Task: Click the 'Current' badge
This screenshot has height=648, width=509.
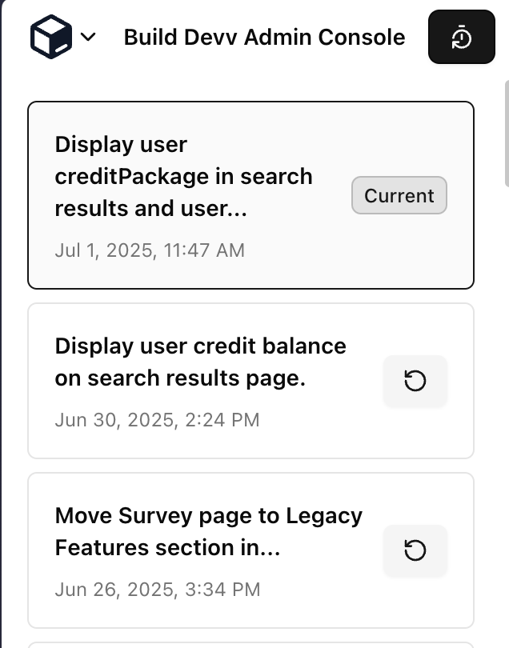Action: click(399, 196)
